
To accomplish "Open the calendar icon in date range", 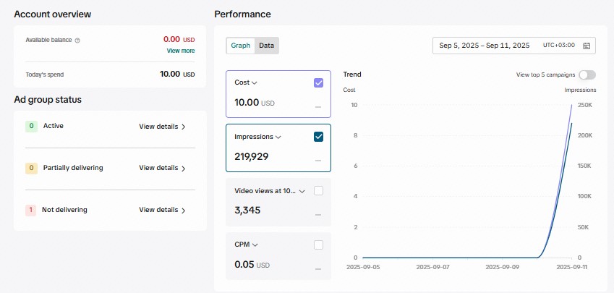I will [x=587, y=46].
